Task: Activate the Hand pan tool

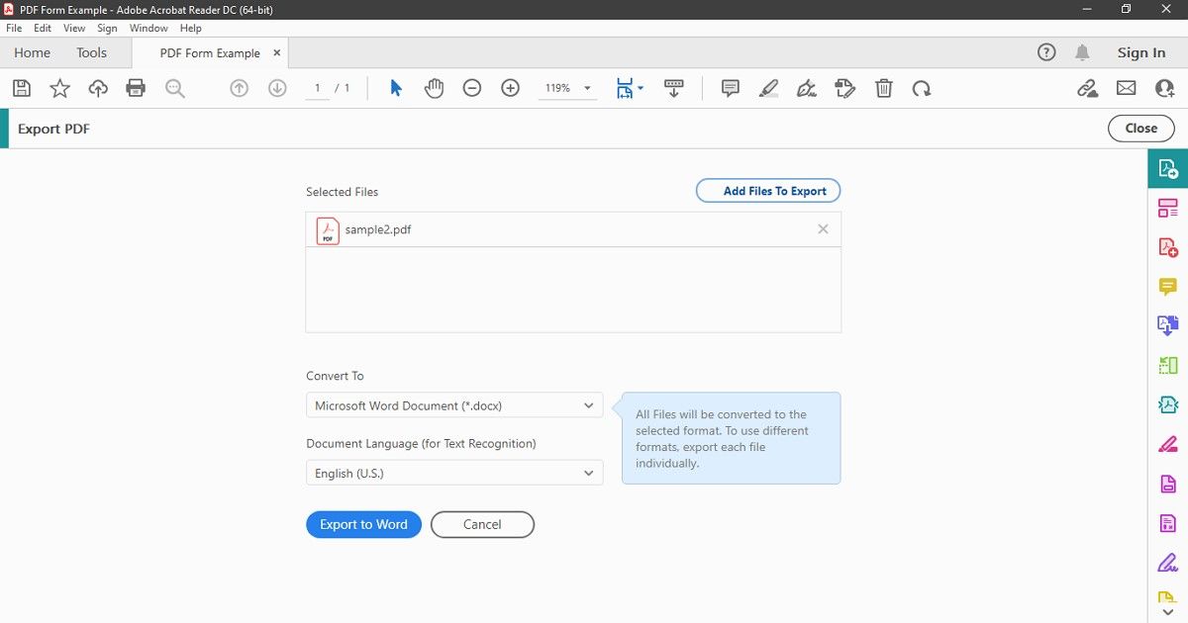Action: pyautogui.click(x=434, y=88)
